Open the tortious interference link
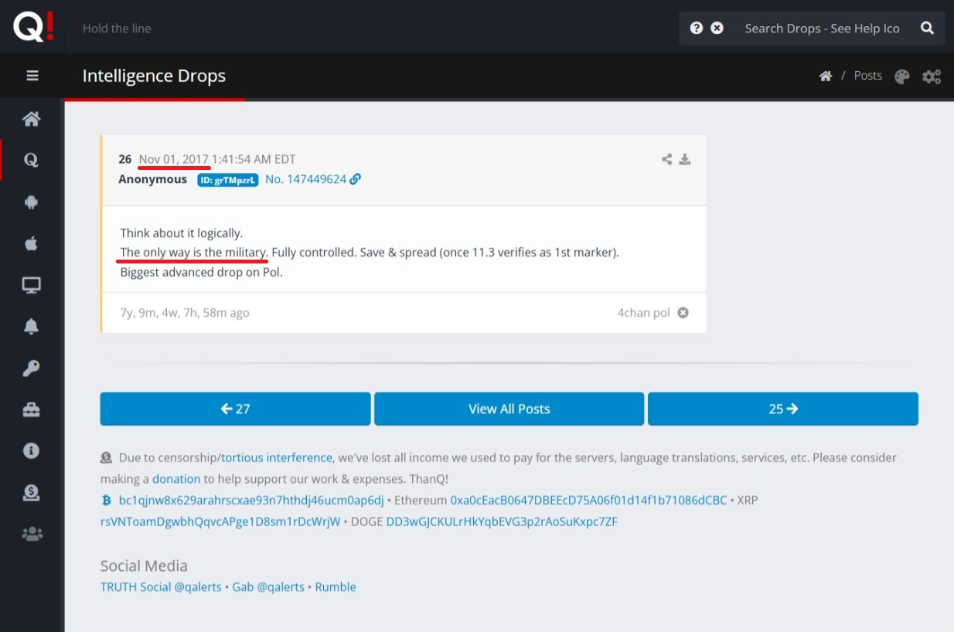The image size is (954, 632). pyautogui.click(x=277, y=457)
